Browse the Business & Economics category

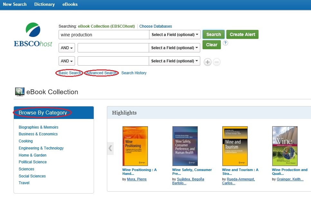[x=38, y=134]
